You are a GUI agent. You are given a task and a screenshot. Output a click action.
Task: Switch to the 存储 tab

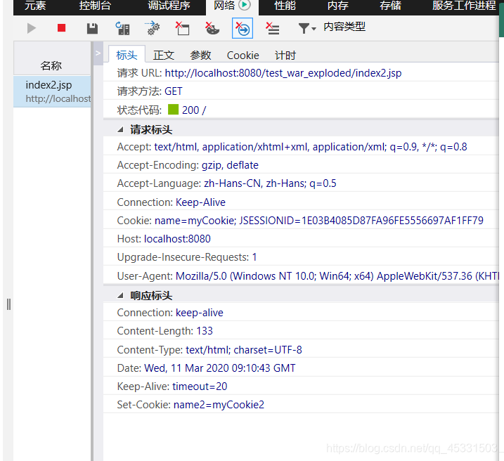click(390, 6)
